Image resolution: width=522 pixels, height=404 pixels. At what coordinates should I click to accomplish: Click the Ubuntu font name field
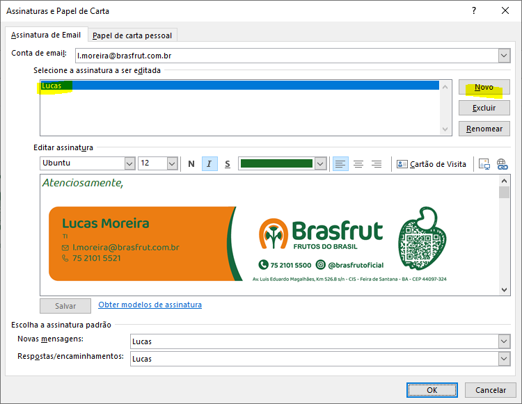83,163
